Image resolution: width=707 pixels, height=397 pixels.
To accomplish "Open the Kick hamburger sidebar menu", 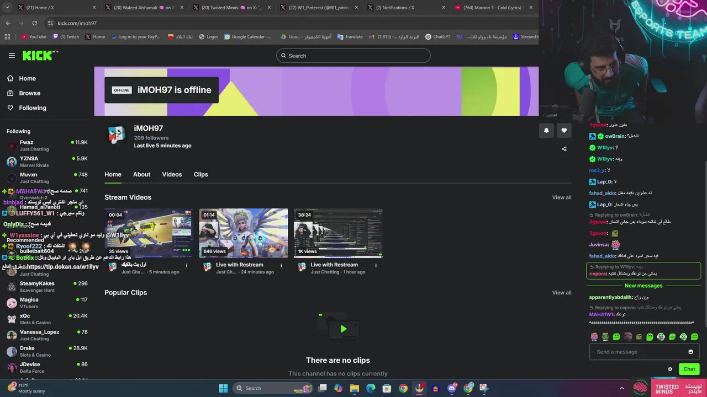I will [12, 56].
